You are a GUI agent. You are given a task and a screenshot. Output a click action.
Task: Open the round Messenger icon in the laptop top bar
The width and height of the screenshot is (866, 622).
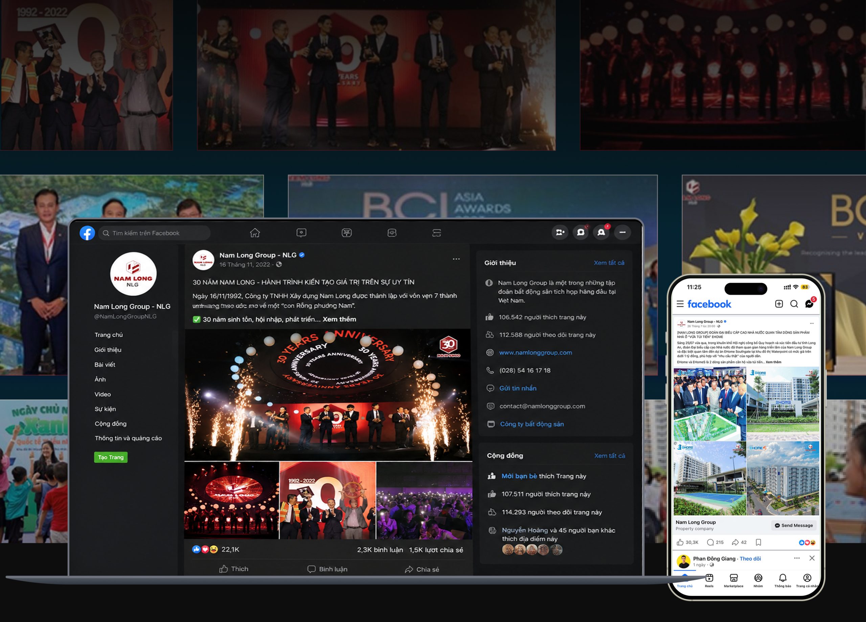[580, 232]
